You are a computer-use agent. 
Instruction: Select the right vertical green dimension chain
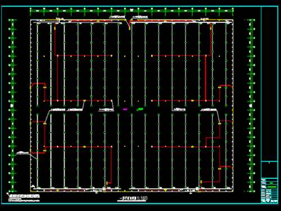point(251,105)
